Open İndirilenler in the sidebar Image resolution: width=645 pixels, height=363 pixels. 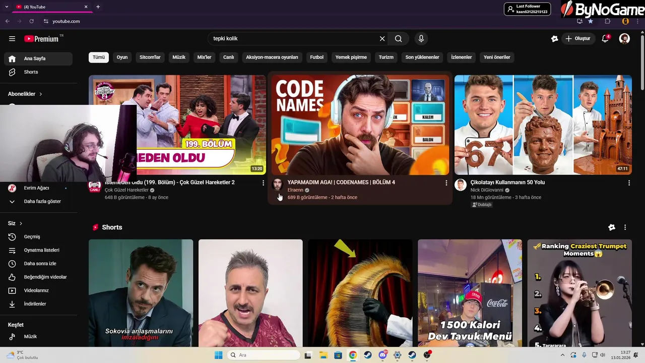(38, 304)
